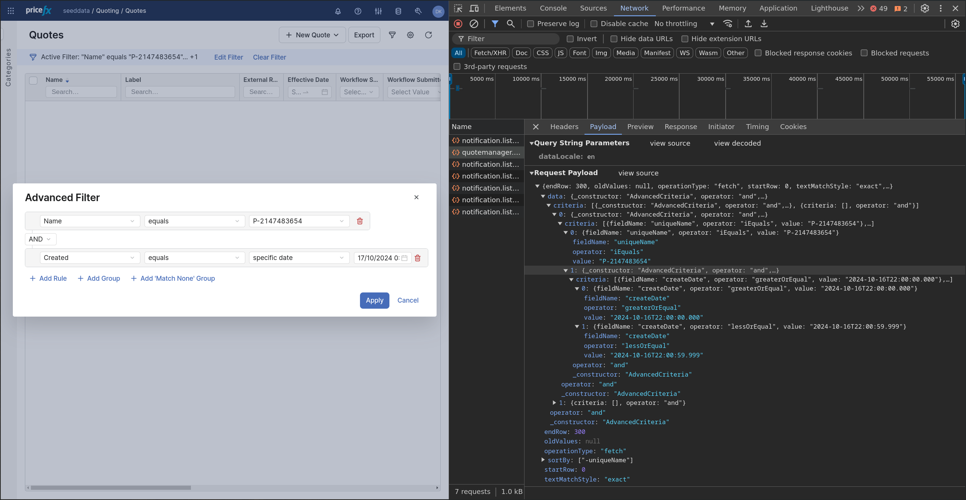966x500 pixels.
Task: Expand the sortBy payload node
Action: coord(543,460)
